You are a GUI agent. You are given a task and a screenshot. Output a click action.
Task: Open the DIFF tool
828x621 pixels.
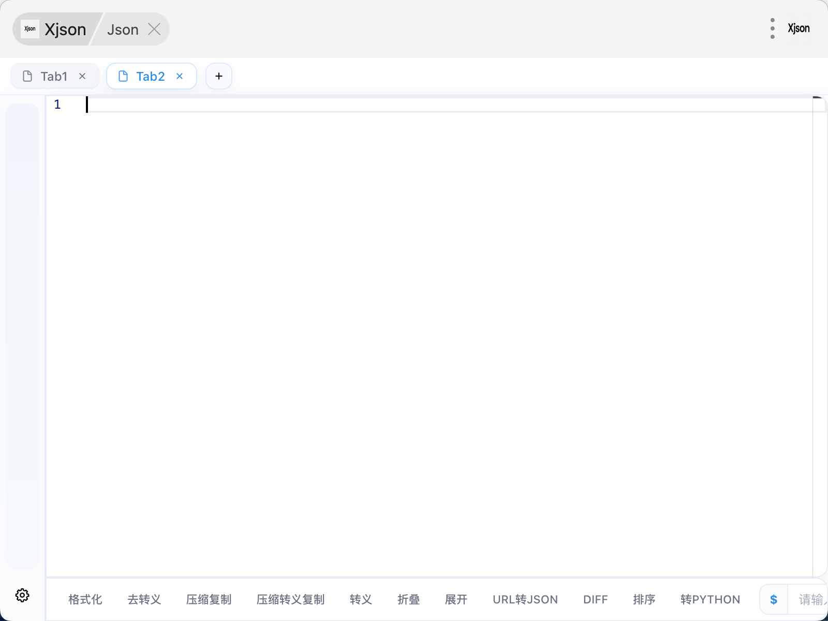(x=596, y=599)
